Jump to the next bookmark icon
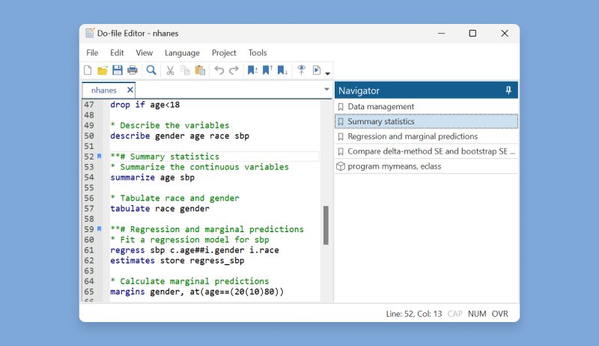 (282, 70)
